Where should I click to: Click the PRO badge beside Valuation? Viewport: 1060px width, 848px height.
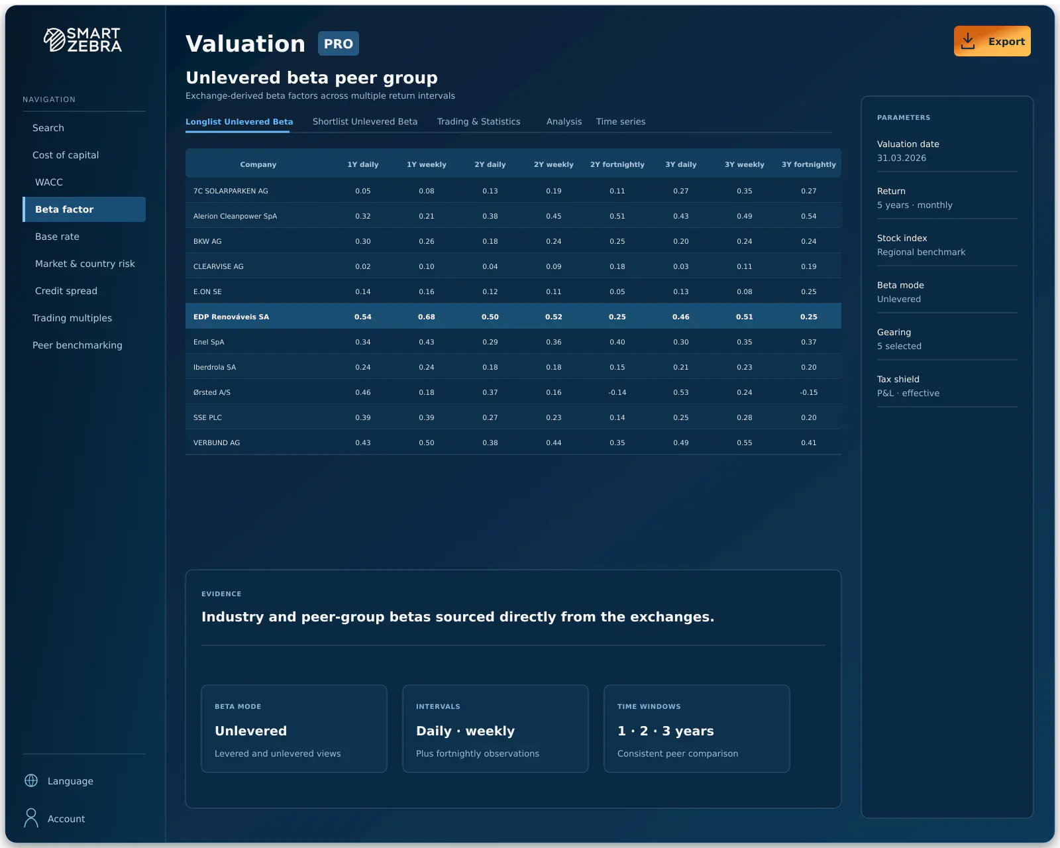click(x=339, y=44)
